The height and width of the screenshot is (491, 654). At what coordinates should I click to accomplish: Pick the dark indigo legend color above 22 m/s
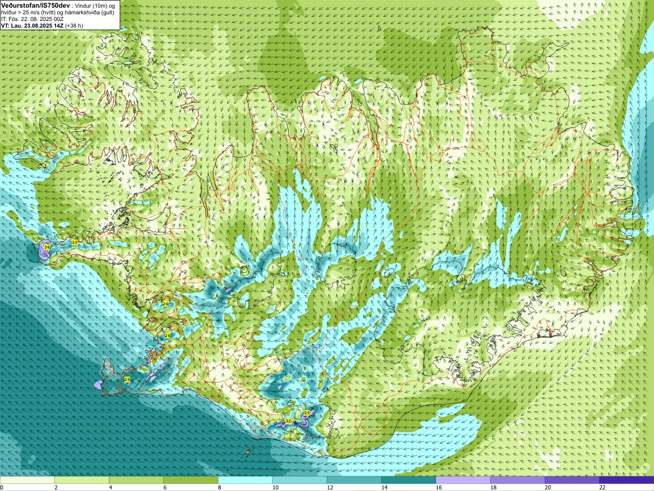click(x=626, y=480)
